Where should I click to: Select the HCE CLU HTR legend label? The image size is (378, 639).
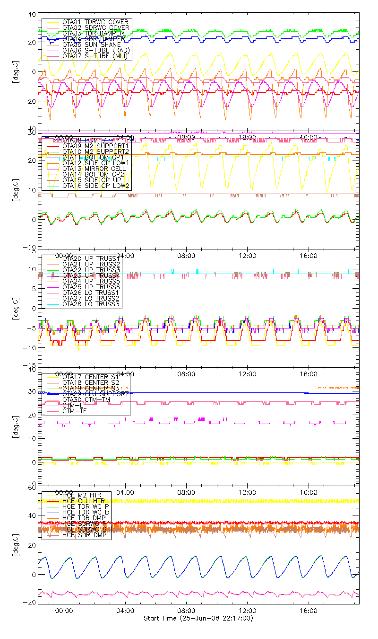pos(84,501)
